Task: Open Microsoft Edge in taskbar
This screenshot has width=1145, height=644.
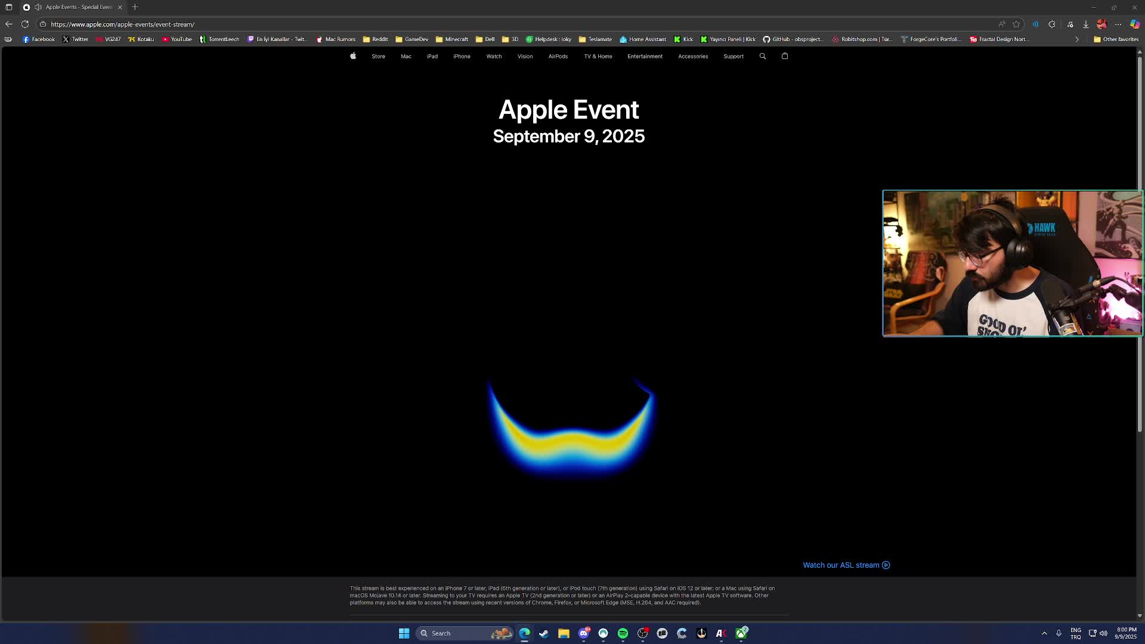Action: click(524, 633)
